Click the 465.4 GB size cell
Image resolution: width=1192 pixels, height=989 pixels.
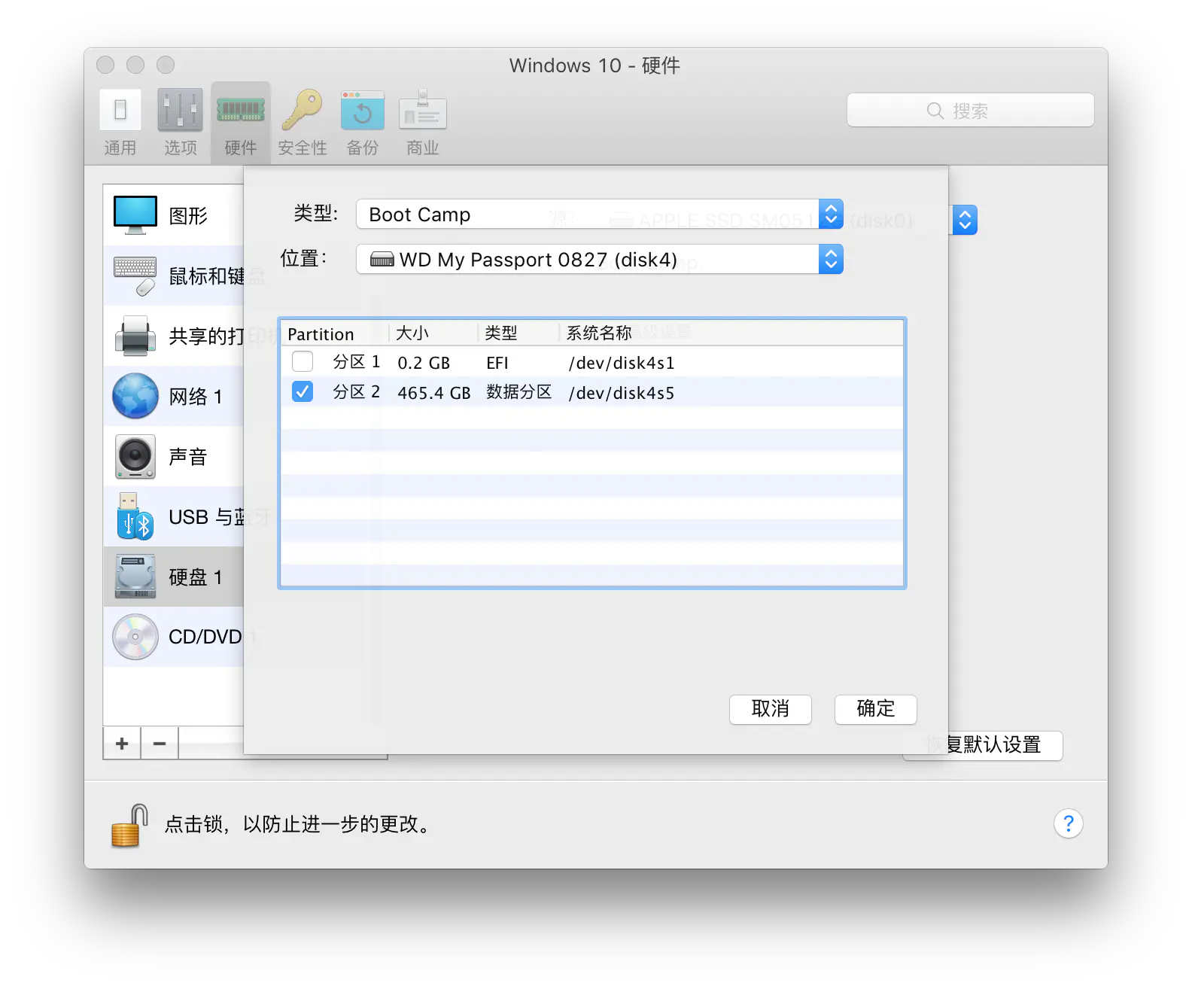pyautogui.click(x=434, y=393)
